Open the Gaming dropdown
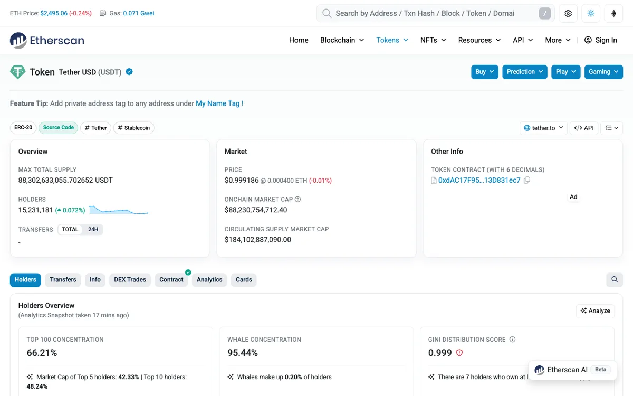Viewport: 633px width, 396px height. [603, 72]
